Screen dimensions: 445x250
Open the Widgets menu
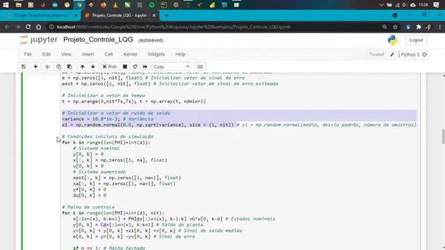click(x=156, y=54)
